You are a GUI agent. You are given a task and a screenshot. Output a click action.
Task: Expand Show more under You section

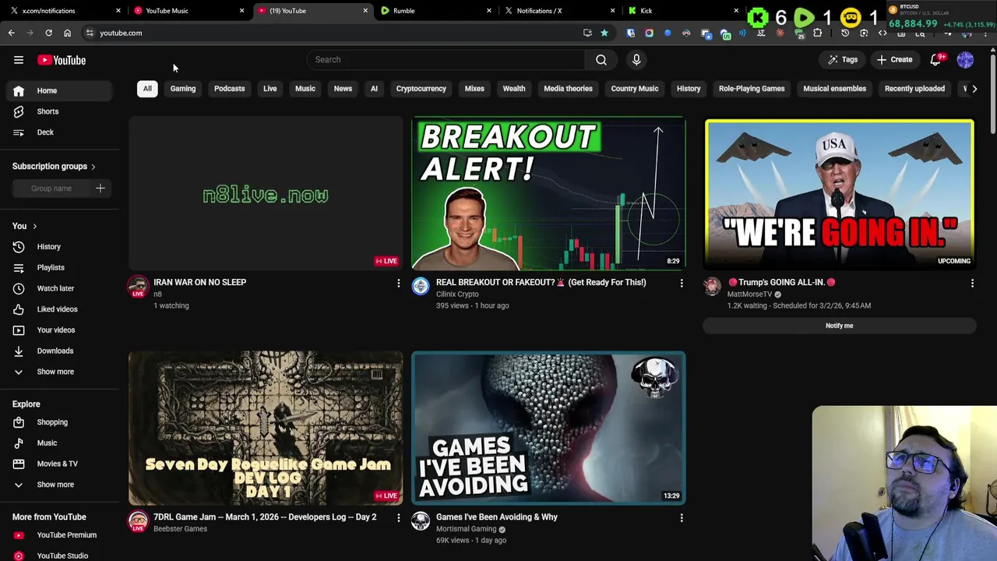[x=60, y=372]
